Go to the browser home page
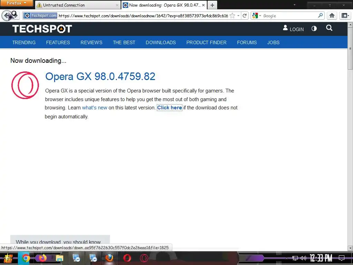 pos(332,16)
